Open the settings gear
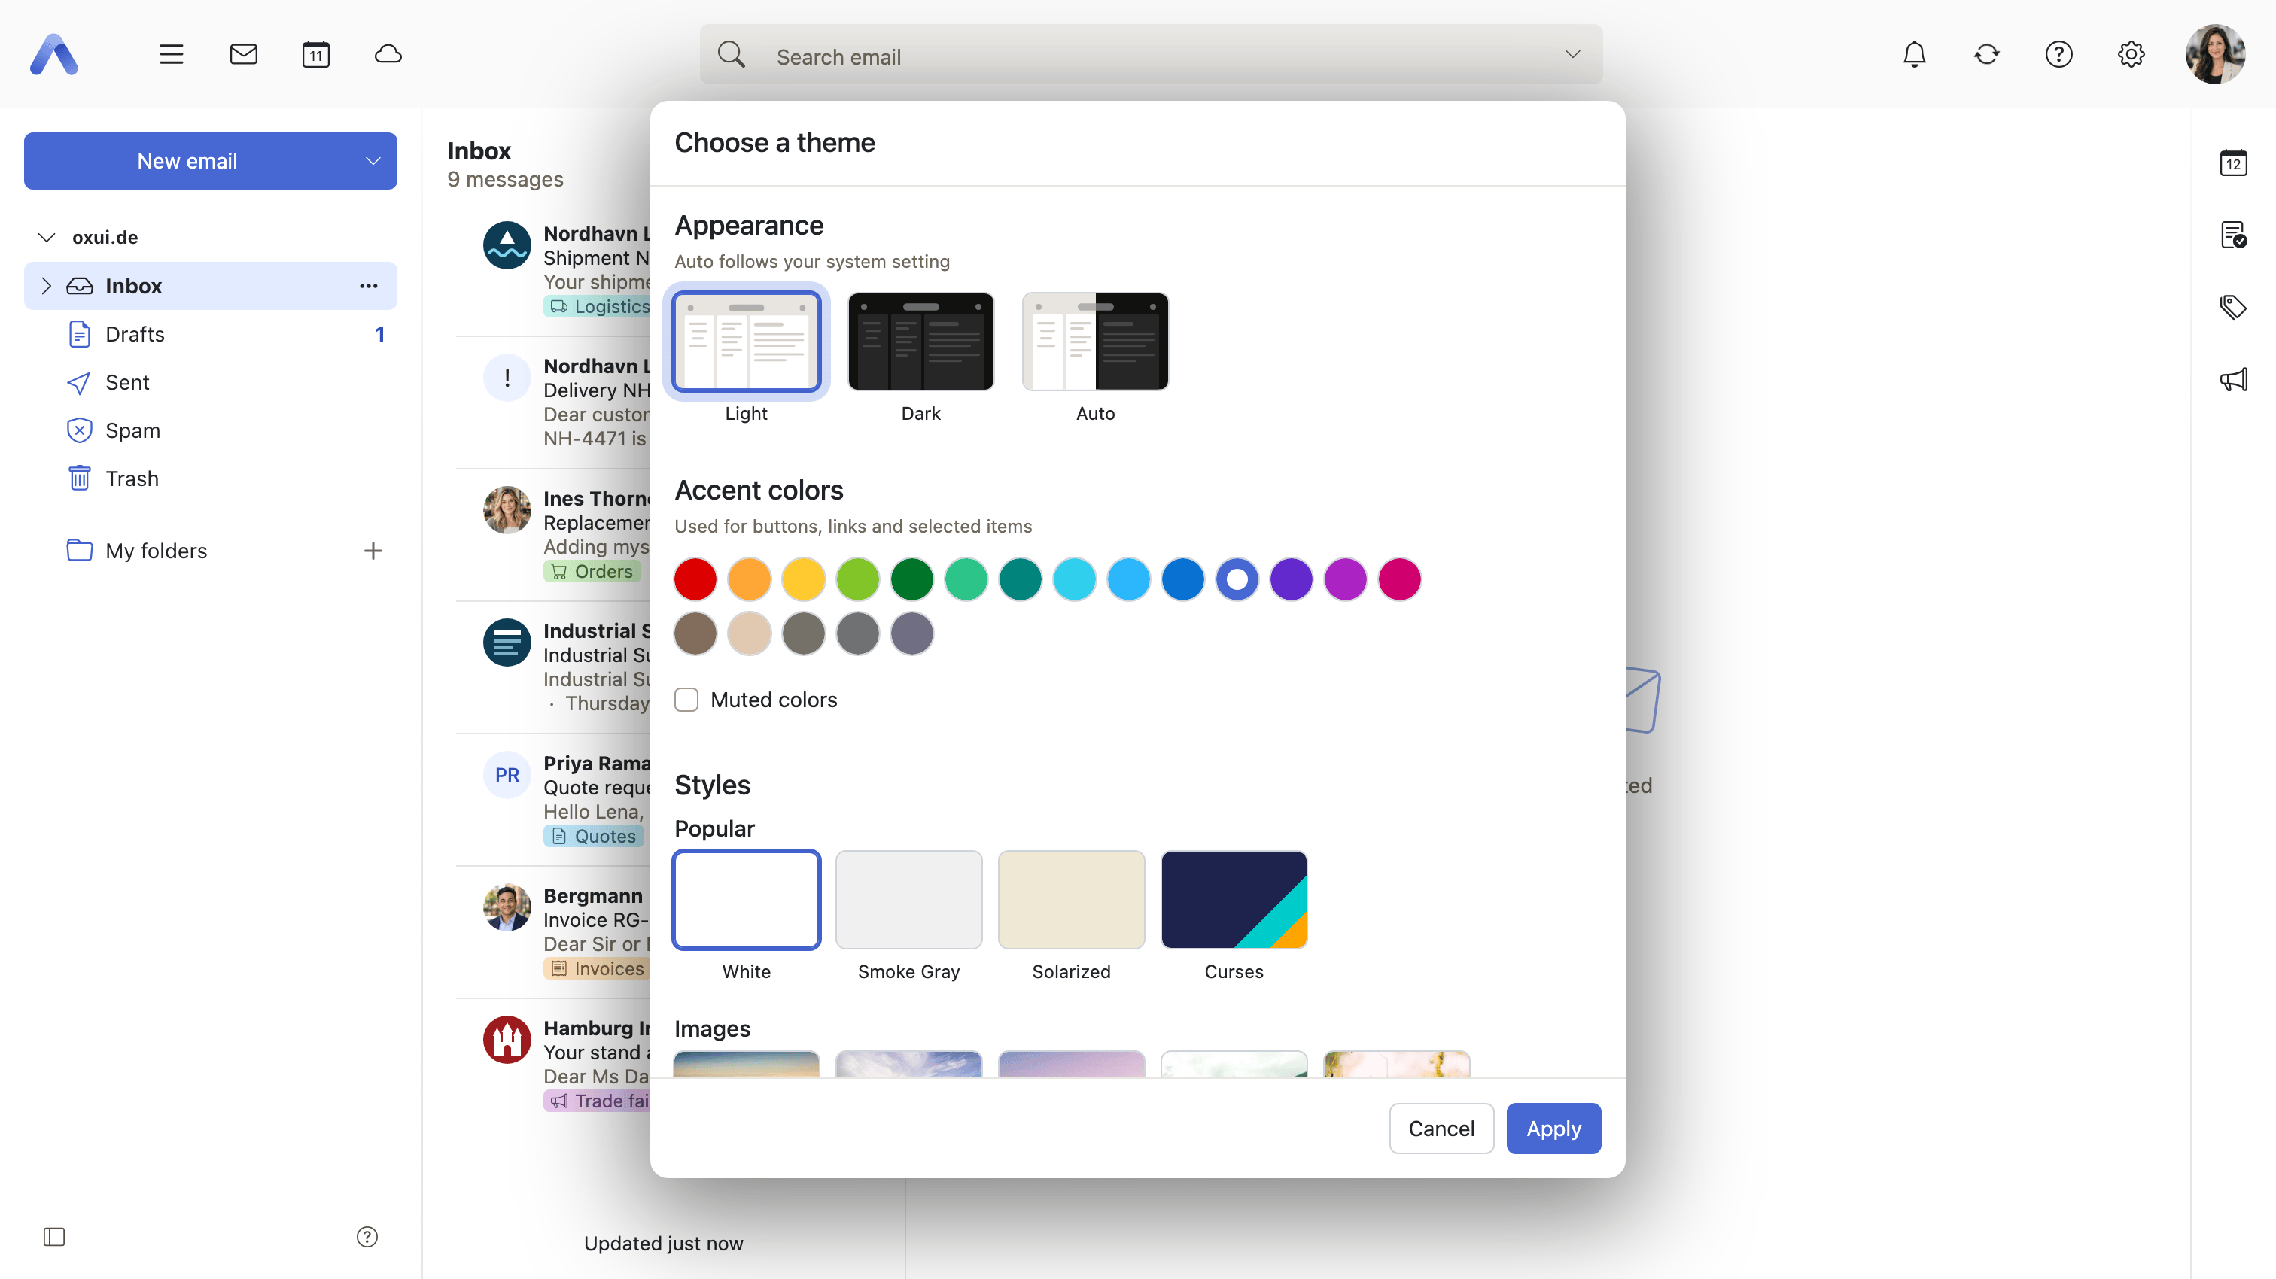Image resolution: width=2276 pixels, height=1279 pixels. coord(2131,55)
